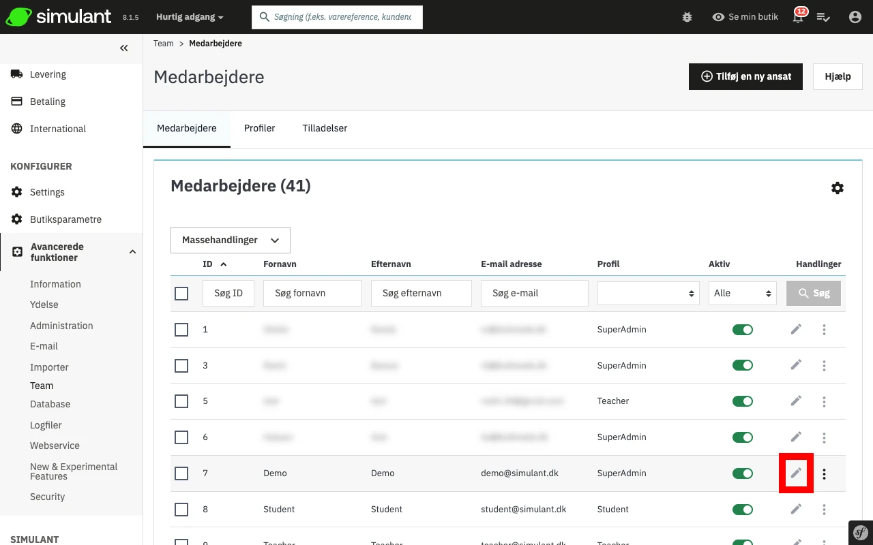Open the Aktiv filter dropdown set to Alle
Screen dimensions: 873x545
pyautogui.click(x=742, y=294)
